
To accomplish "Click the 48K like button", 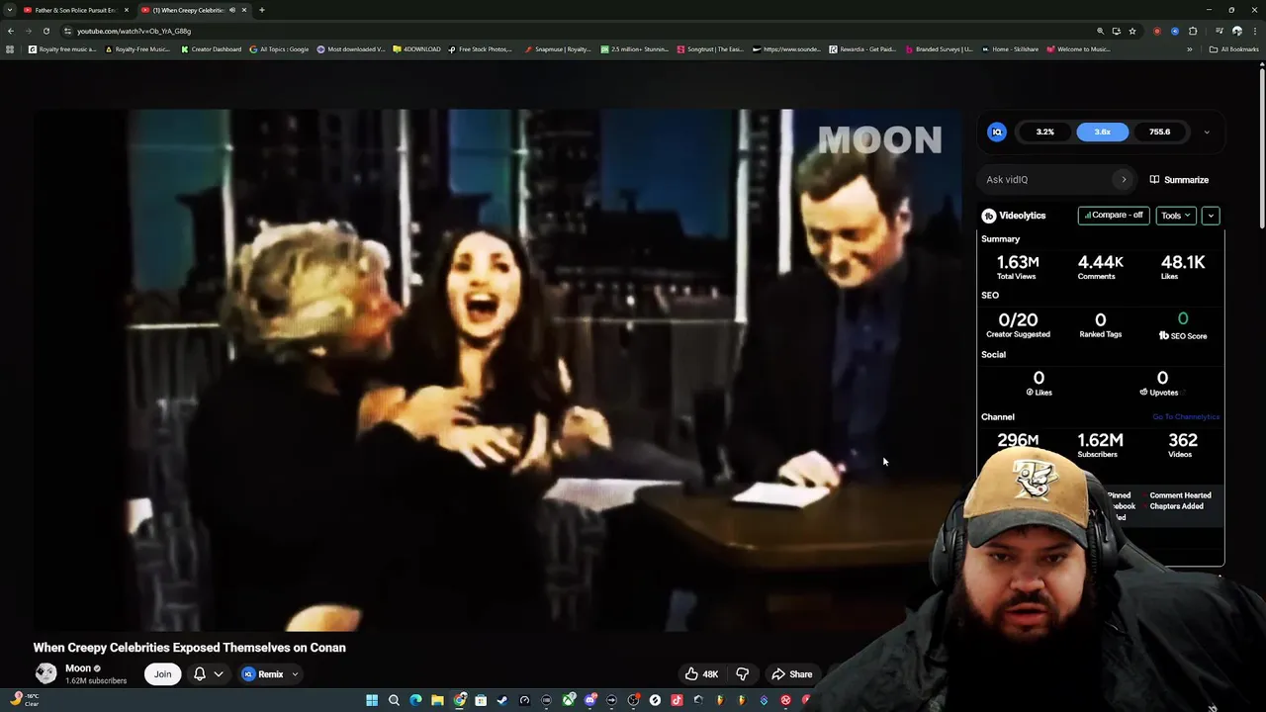I will coord(701,674).
